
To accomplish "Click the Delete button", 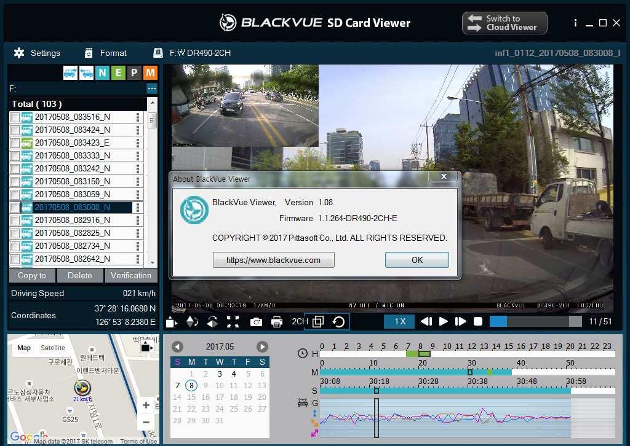I will 79,276.
